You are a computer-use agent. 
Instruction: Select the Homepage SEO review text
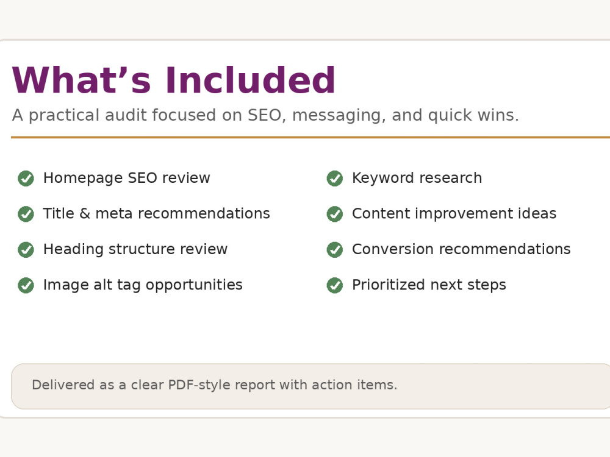coord(126,178)
